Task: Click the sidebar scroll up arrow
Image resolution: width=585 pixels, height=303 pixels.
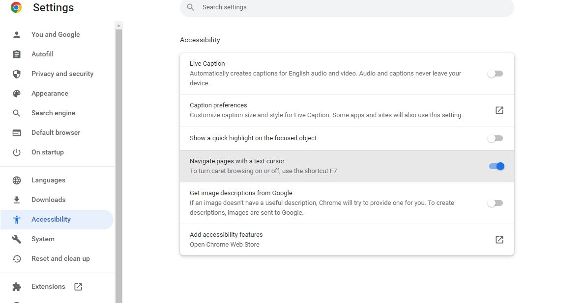Action: pos(118,25)
